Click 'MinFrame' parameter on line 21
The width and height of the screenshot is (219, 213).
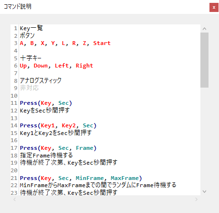(90, 178)
